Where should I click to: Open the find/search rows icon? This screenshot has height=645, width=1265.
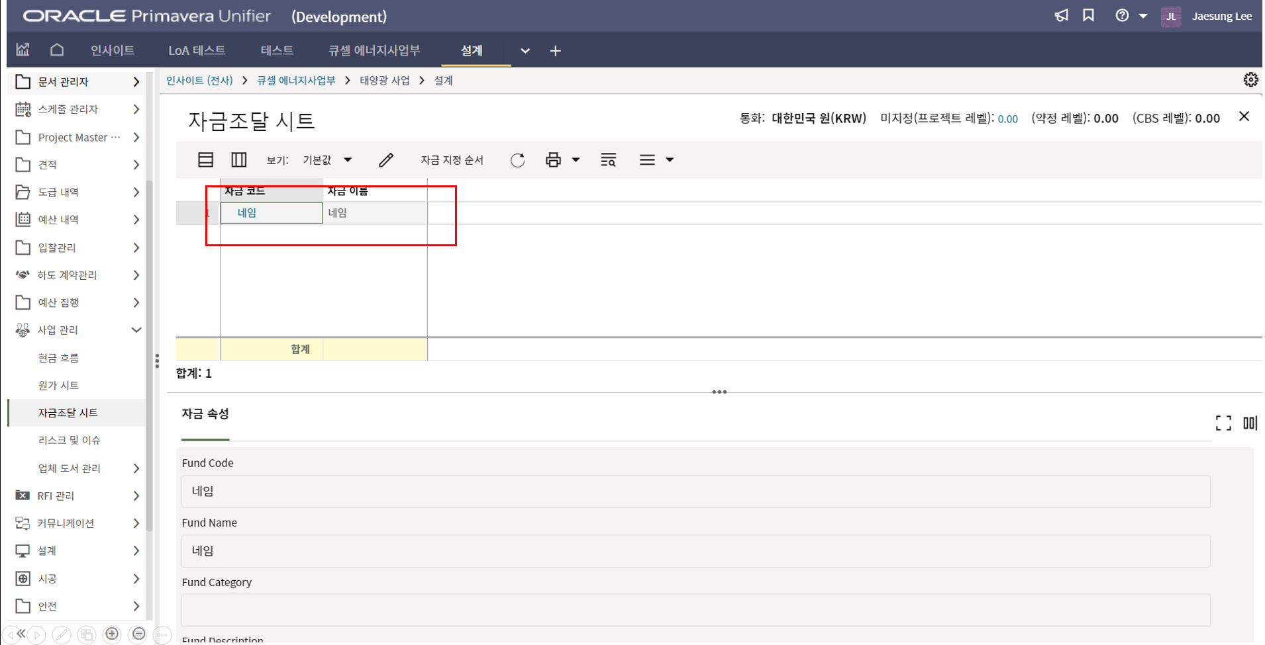pyautogui.click(x=608, y=160)
